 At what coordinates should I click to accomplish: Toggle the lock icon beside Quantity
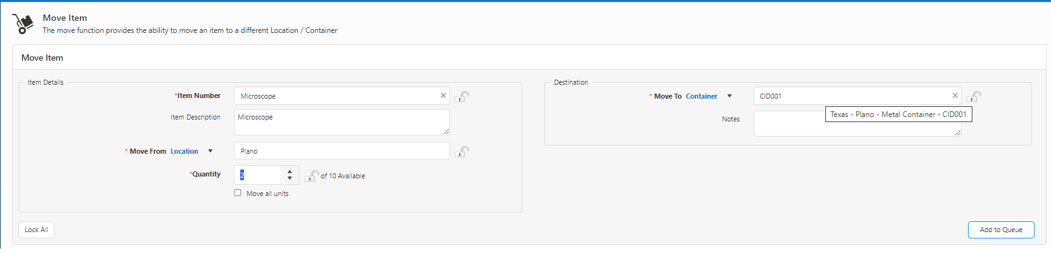tap(311, 176)
